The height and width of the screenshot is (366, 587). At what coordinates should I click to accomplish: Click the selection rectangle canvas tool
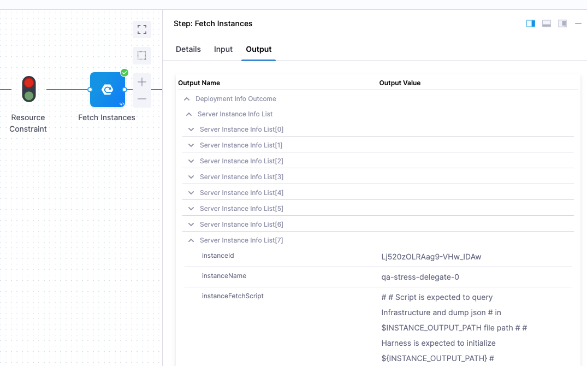click(x=142, y=55)
